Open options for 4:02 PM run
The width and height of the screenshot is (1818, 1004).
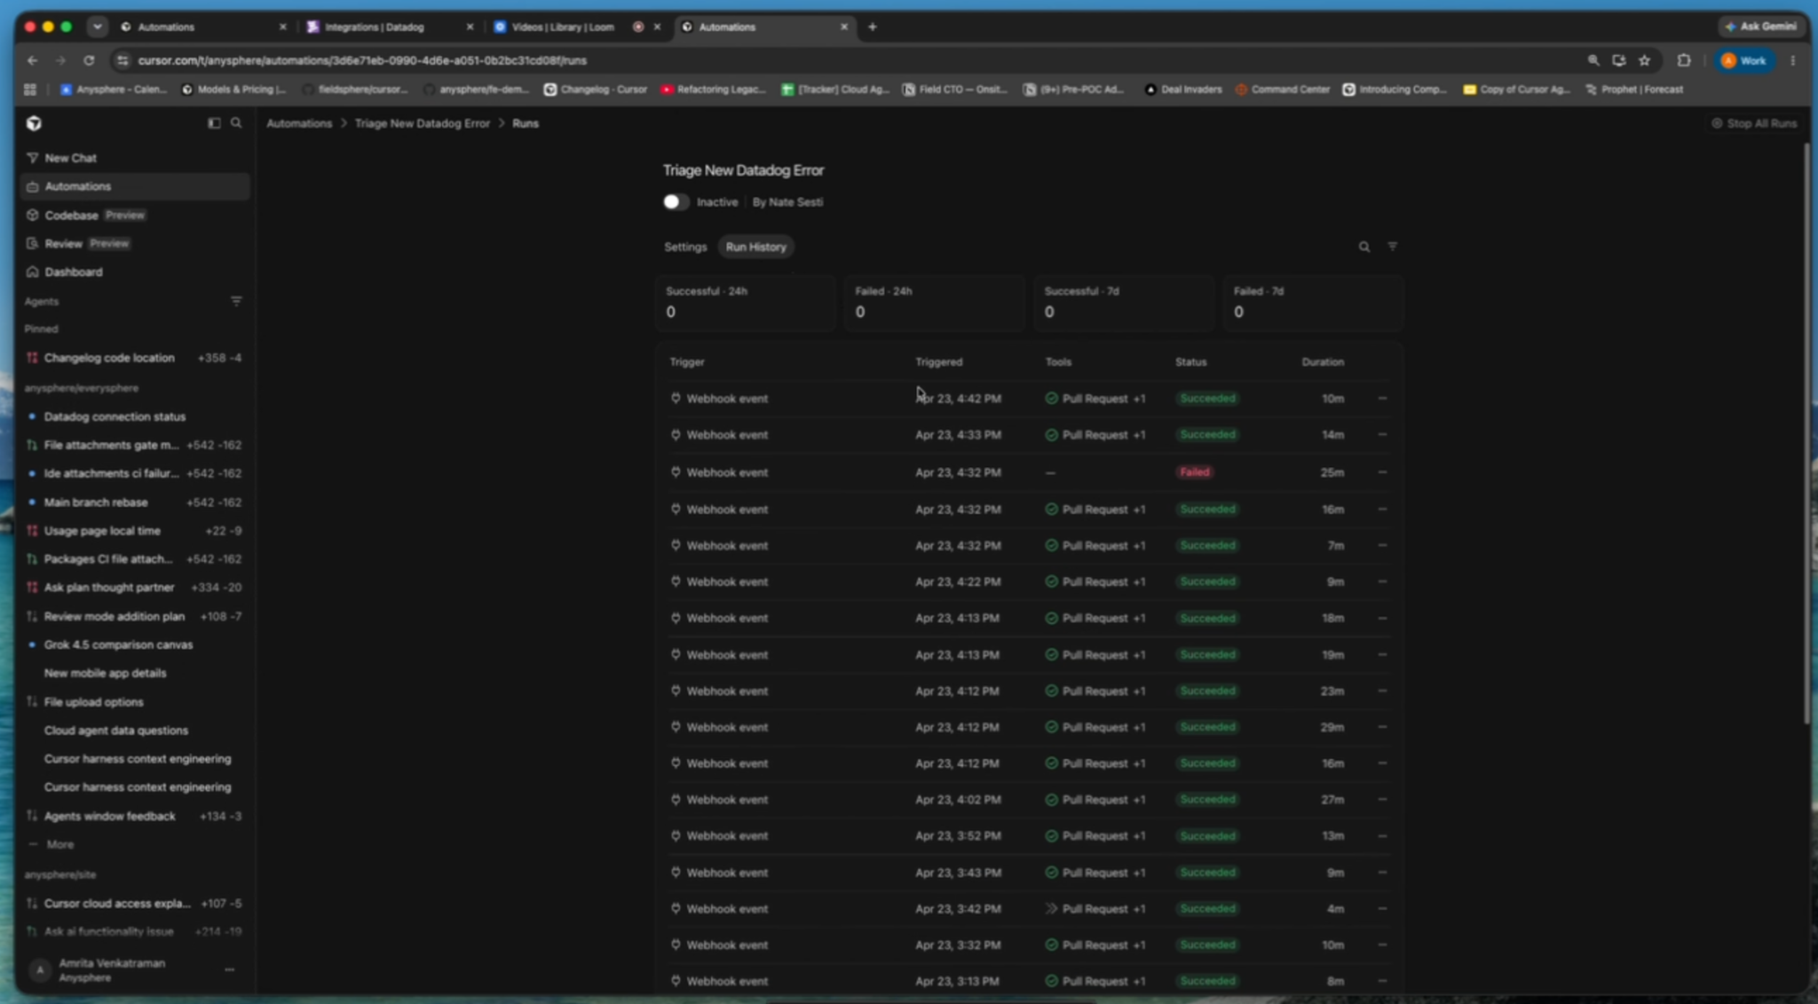click(1382, 799)
